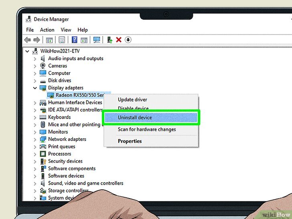Choose Update driver from context menu
Viewport: 292px width, 219px height.
pyautogui.click(x=133, y=99)
